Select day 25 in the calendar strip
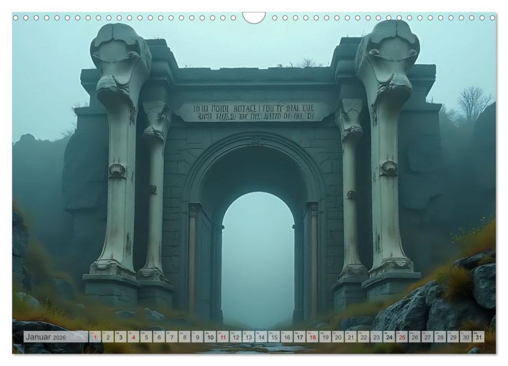The image size is (508, 366). (x=402, y=337)
